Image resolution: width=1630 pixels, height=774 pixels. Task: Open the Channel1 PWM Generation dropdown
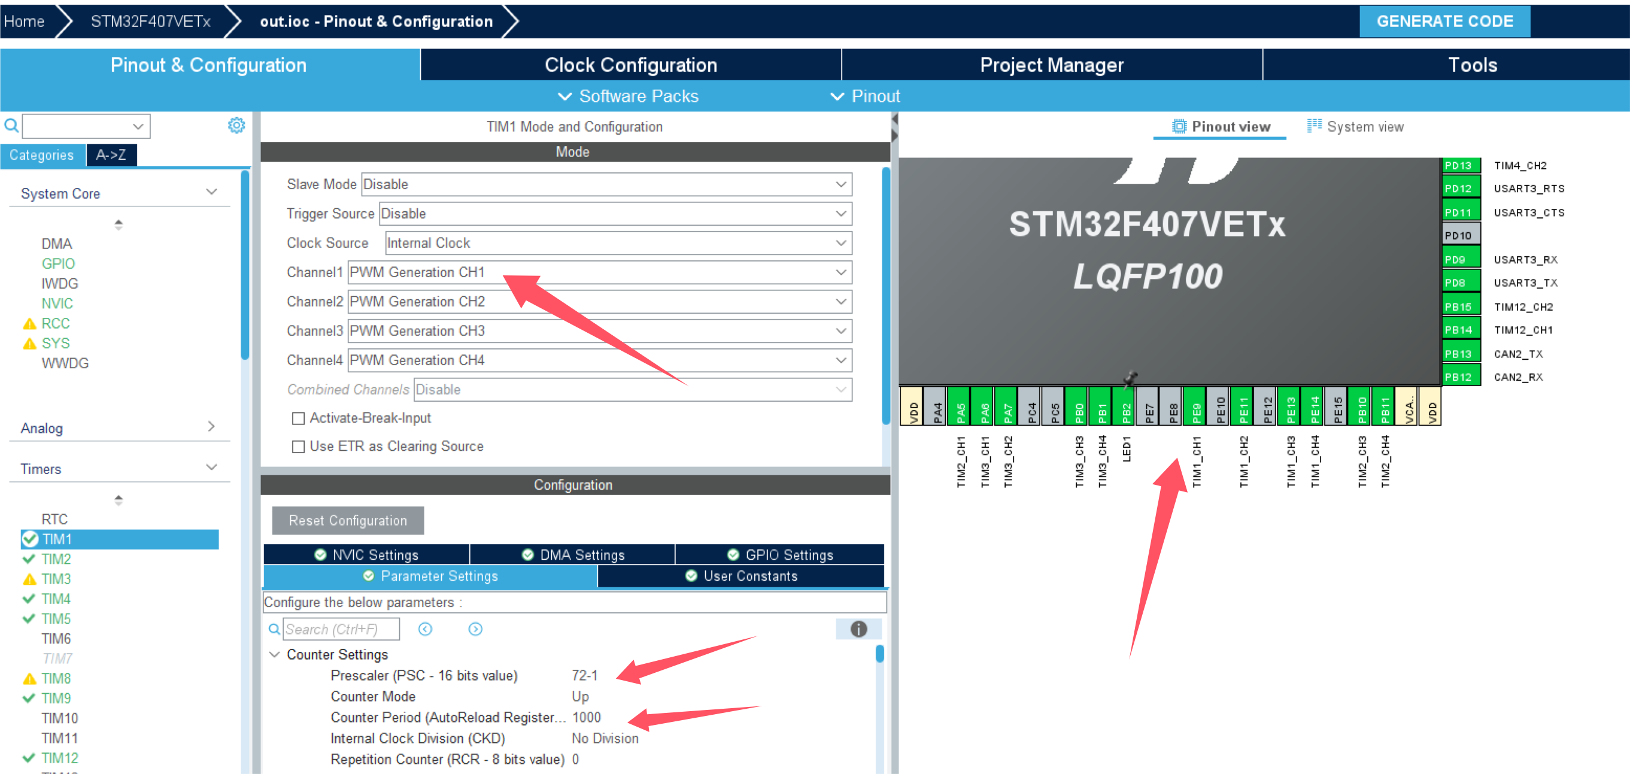[x=600, y=272]
